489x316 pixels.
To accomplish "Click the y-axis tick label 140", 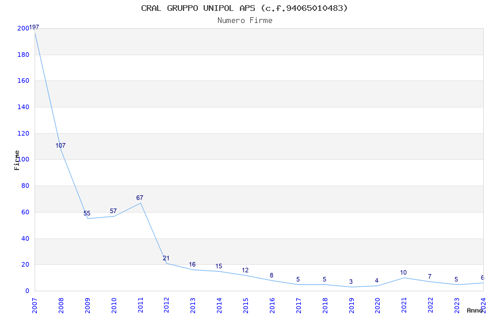I will click(23, 107).
